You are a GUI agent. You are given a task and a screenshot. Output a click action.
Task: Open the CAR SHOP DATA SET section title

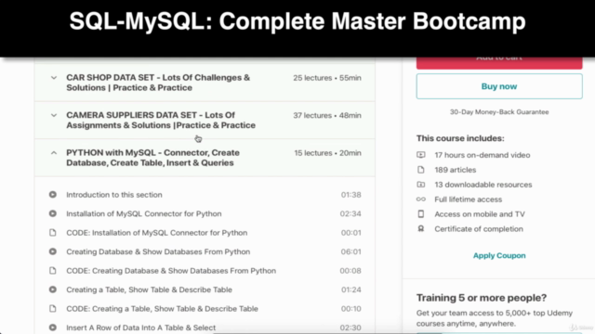coord(158,83)
